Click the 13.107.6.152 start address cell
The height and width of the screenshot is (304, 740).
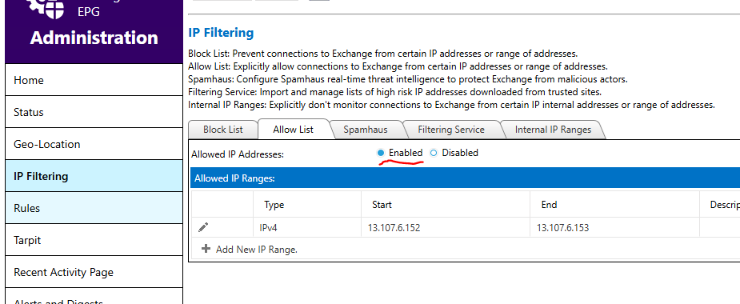(446, 227)
